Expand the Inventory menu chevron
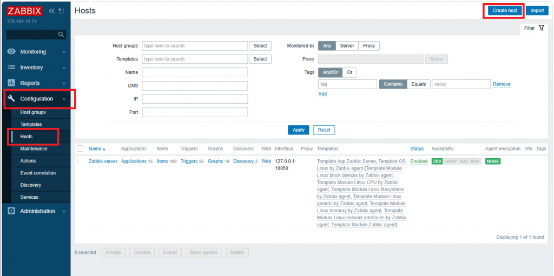 click(x=64, y=68)
